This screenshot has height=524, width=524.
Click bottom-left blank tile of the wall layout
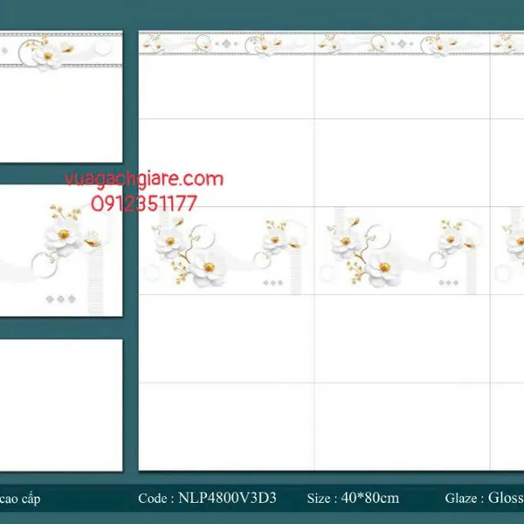pos(226,426)
